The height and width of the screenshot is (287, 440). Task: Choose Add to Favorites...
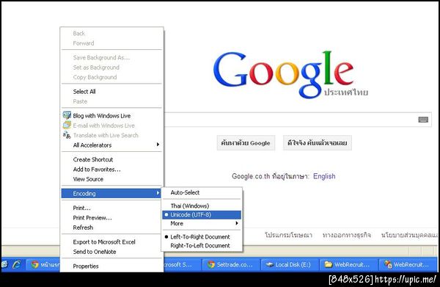tap(111, 170)
